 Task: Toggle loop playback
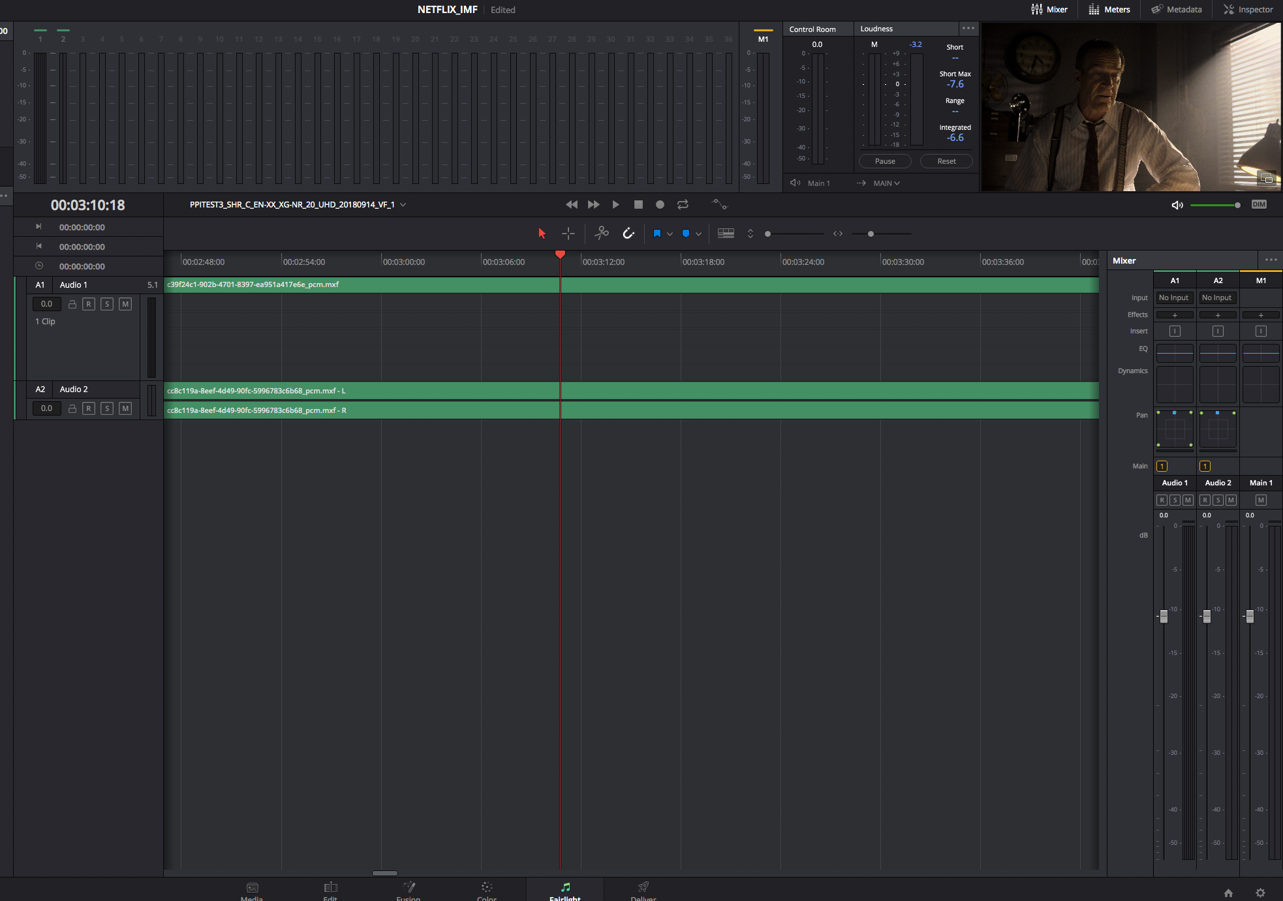click(x=683, y=205)
